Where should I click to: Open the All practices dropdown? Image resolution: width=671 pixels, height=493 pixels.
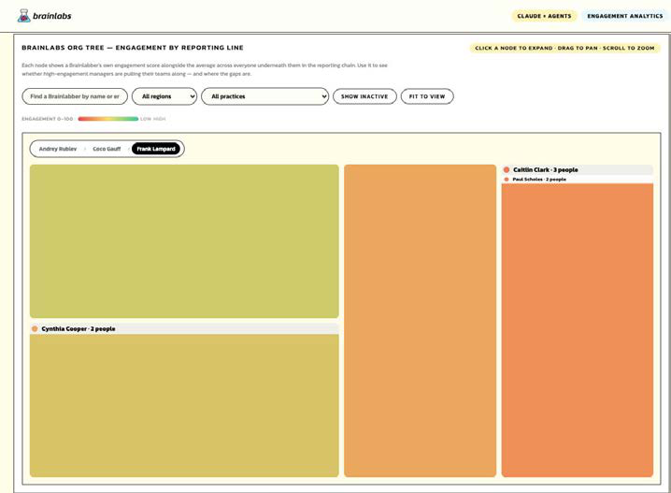coord(264,96)
